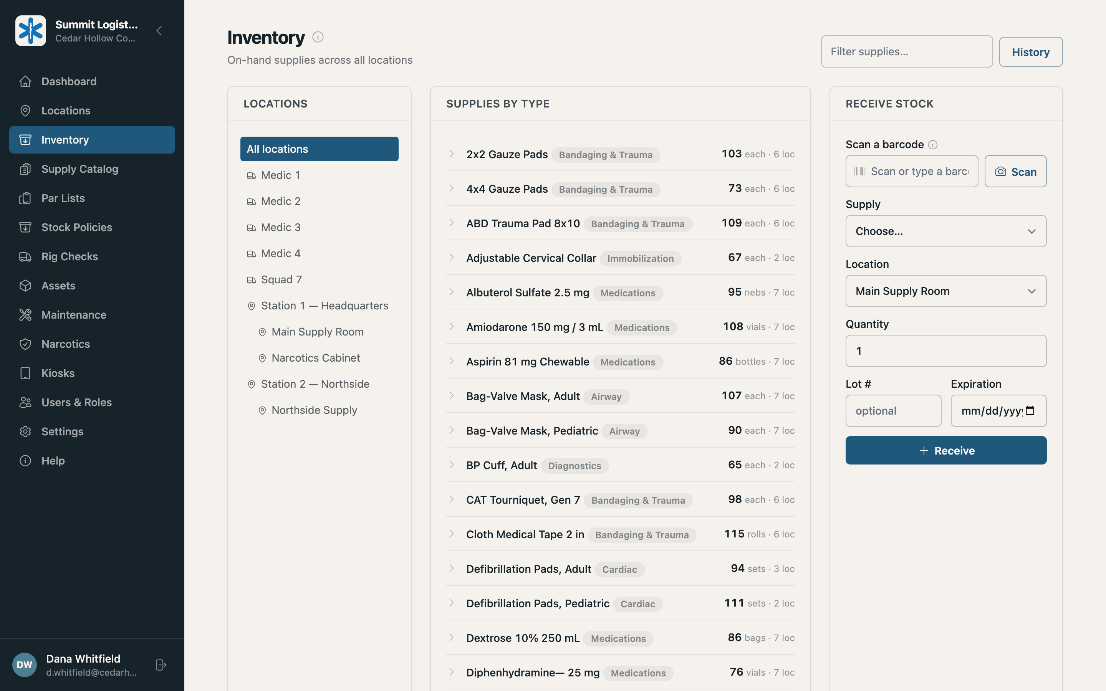This screenshot has height=691, width=1106.
Task: Click the Cloth Medical Tape 2 in row name
Action: (525, 534)
